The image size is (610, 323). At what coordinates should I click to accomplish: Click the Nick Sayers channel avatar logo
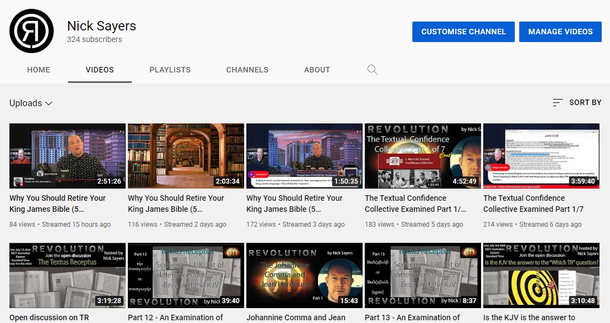[32, 31]
